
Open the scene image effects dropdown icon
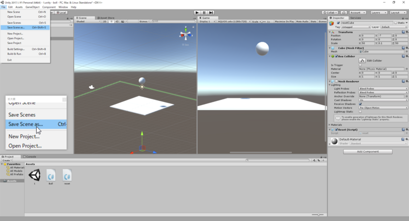coord(124,21)
